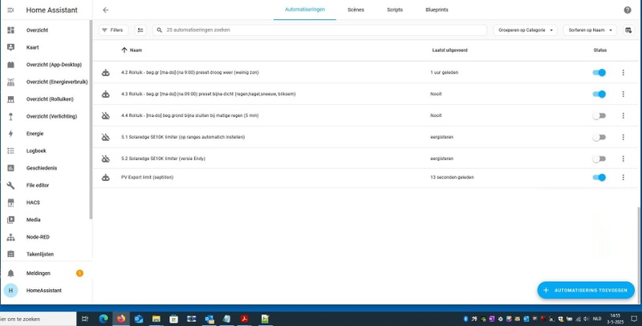Switch to the Blueprints tab

(x=437, y=10)
